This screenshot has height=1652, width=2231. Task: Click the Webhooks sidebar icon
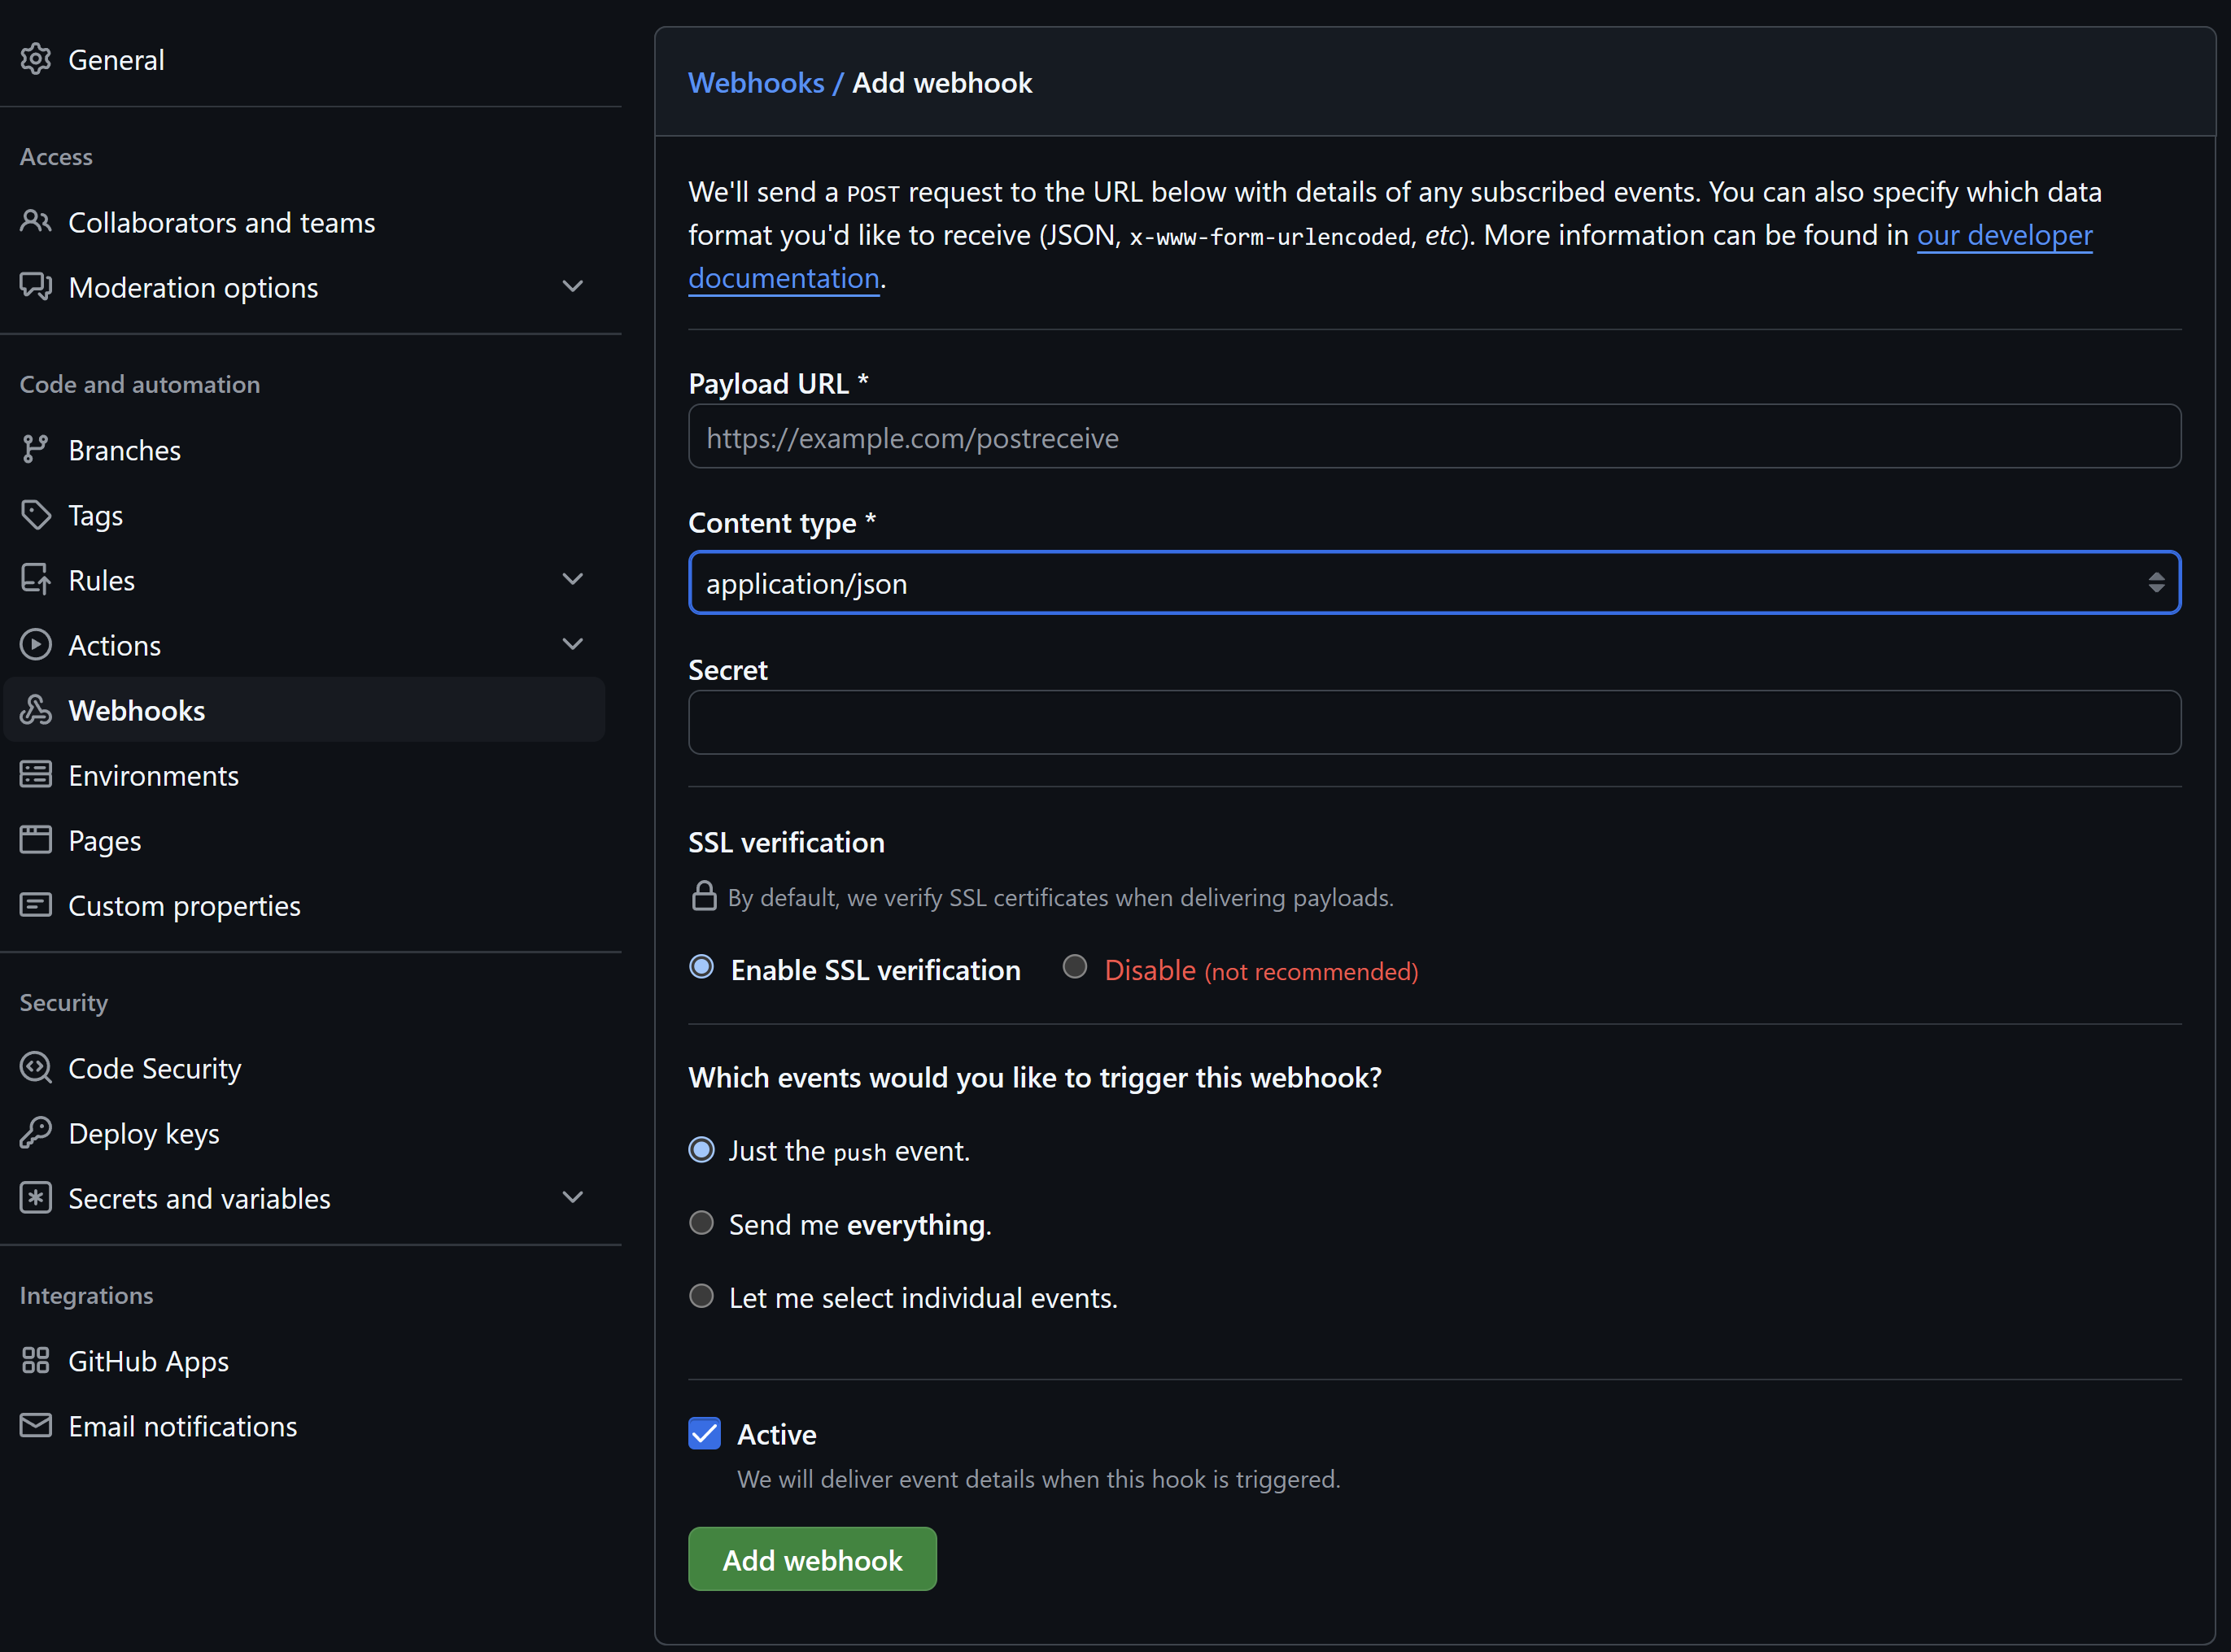click(36, 710)
